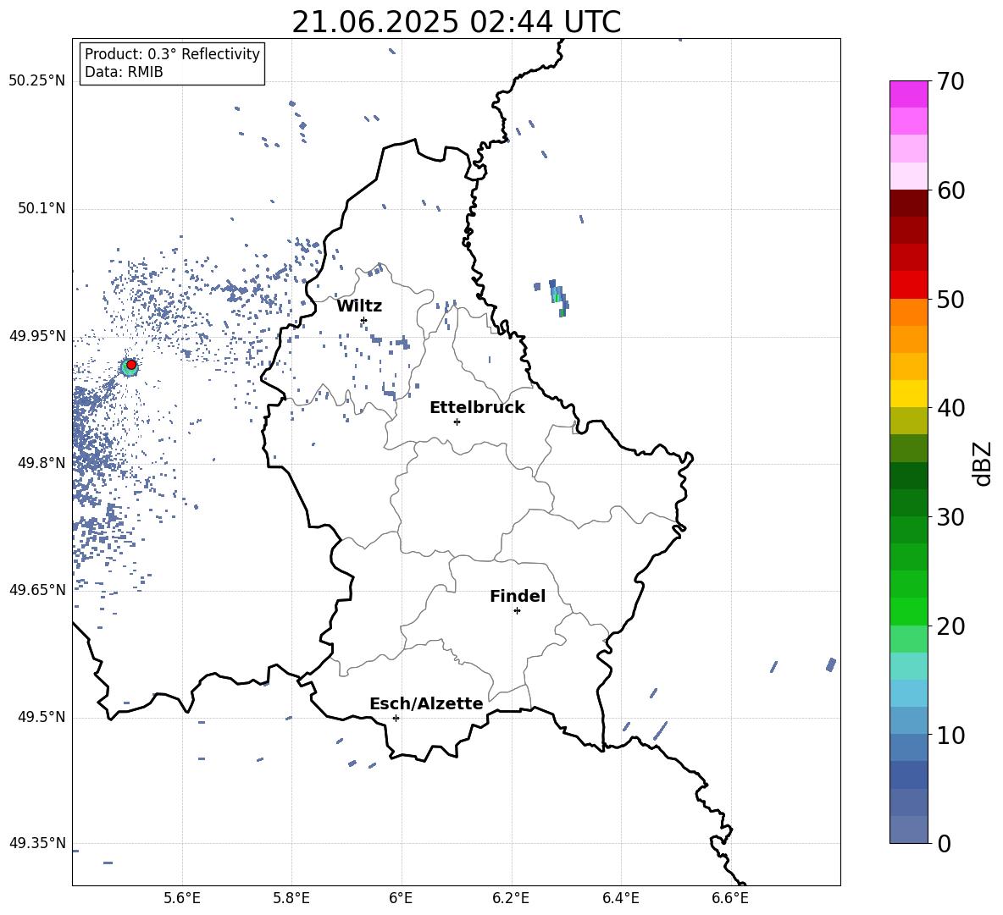Click the colorbar 10 tick label
The height and width of the screenshot is (915, 1003).
[950, 735]
